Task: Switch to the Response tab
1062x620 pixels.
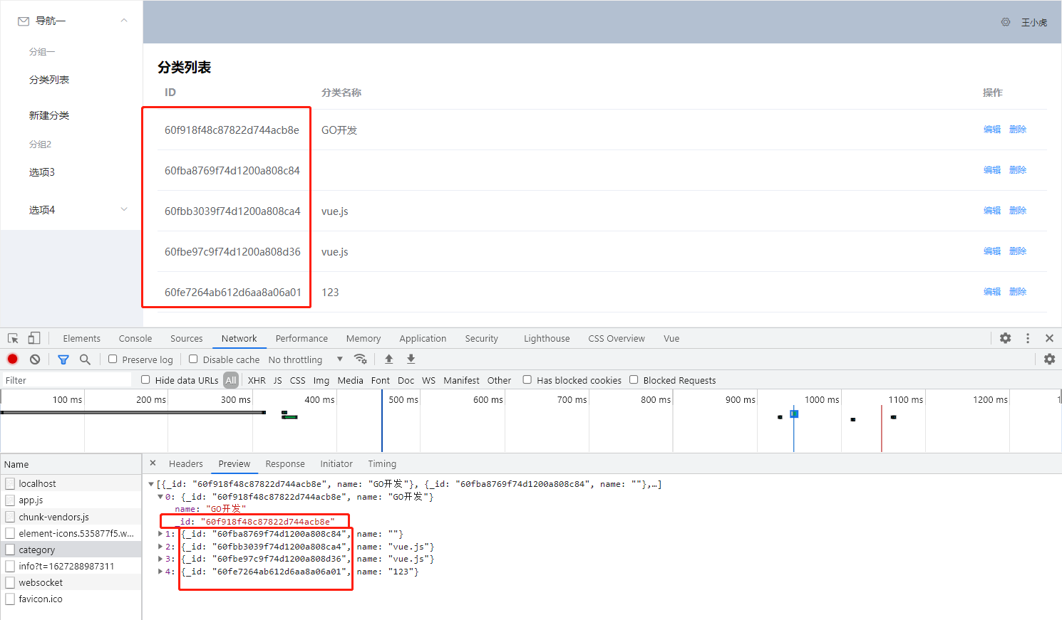Action: [285, 464]
